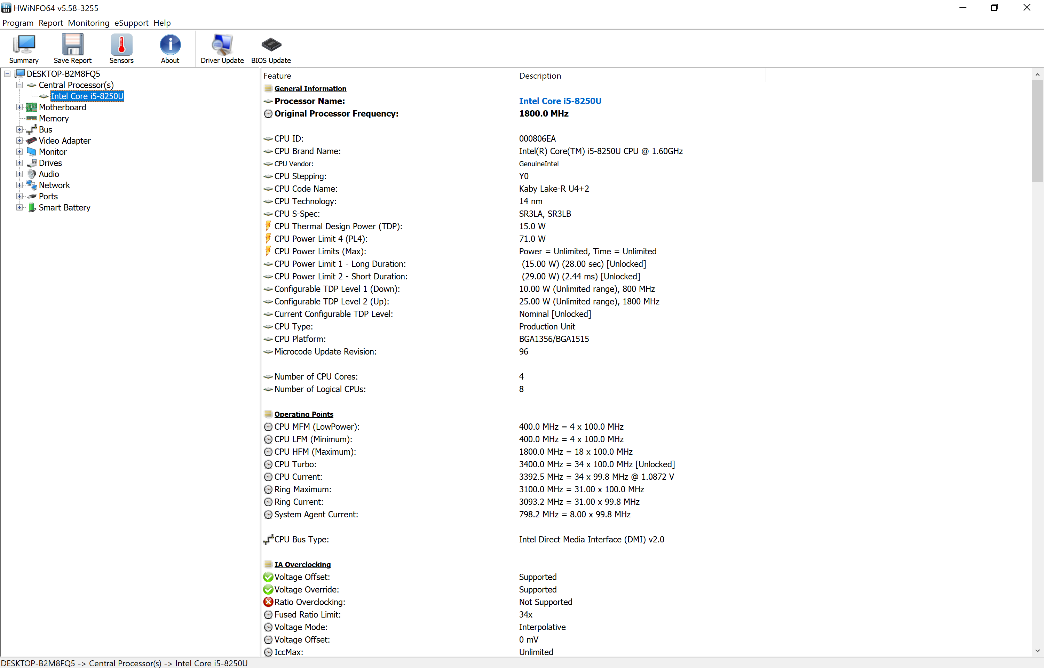Screen dimensions: 1044x668
Task: Select the Memory tree item
Action: pyautogui.click(x=54, y=118)
